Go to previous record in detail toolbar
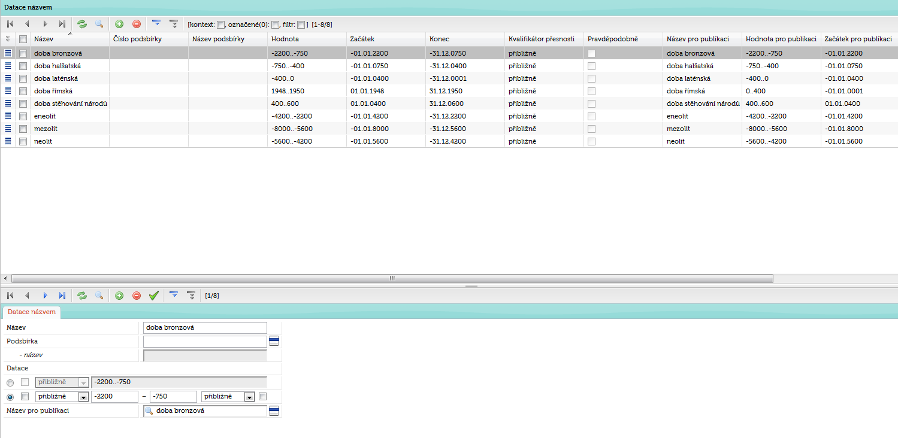 28,296
